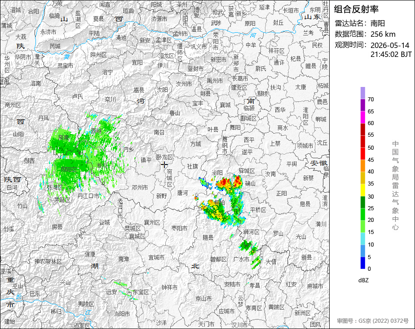Click the 泌阳 map label
Viewport: 415px width, 329px height.
[x=217, y=173]
